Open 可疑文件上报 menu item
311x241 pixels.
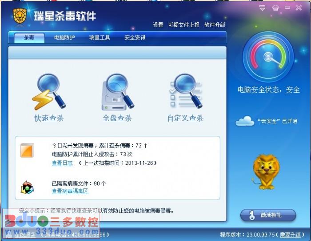(x=183, y=25)
